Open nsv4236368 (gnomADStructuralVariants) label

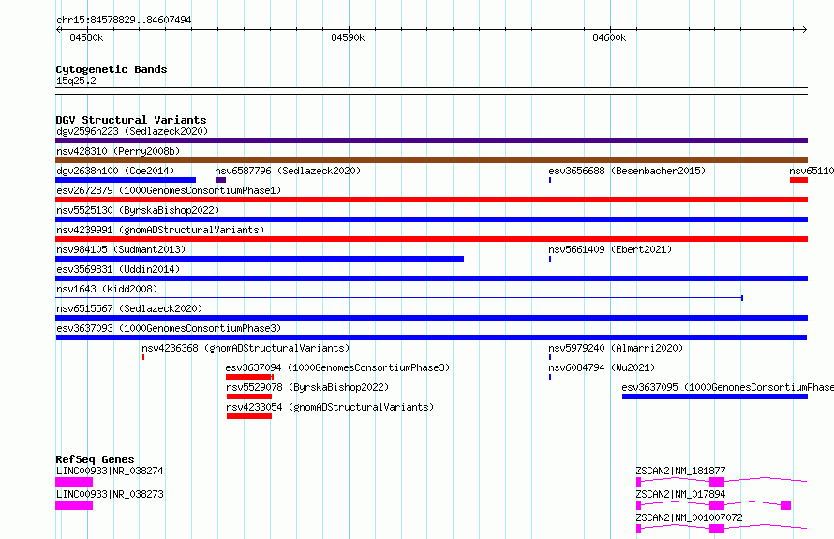coord(246,348)
